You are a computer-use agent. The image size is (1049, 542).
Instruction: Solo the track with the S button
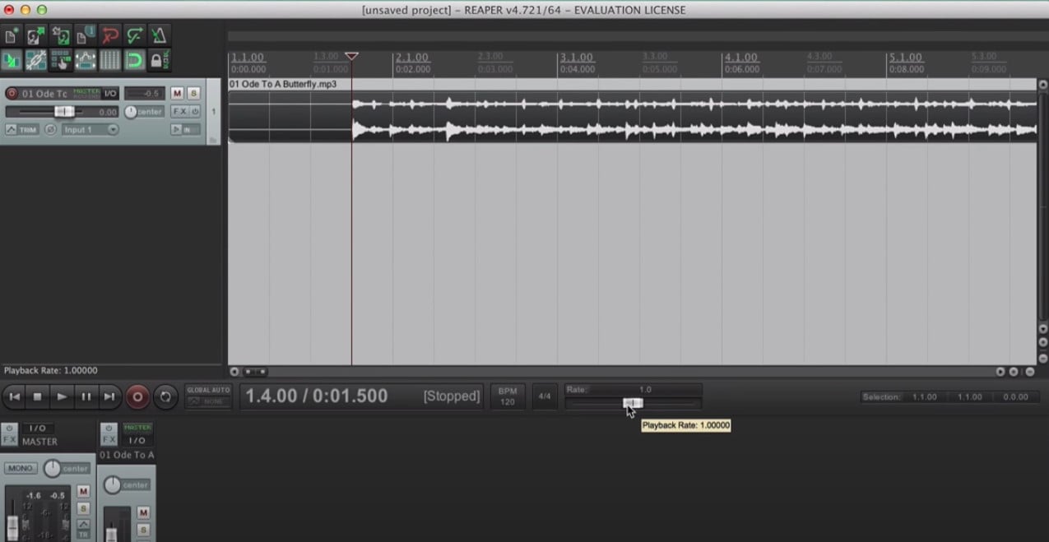(x=193, y=93)
